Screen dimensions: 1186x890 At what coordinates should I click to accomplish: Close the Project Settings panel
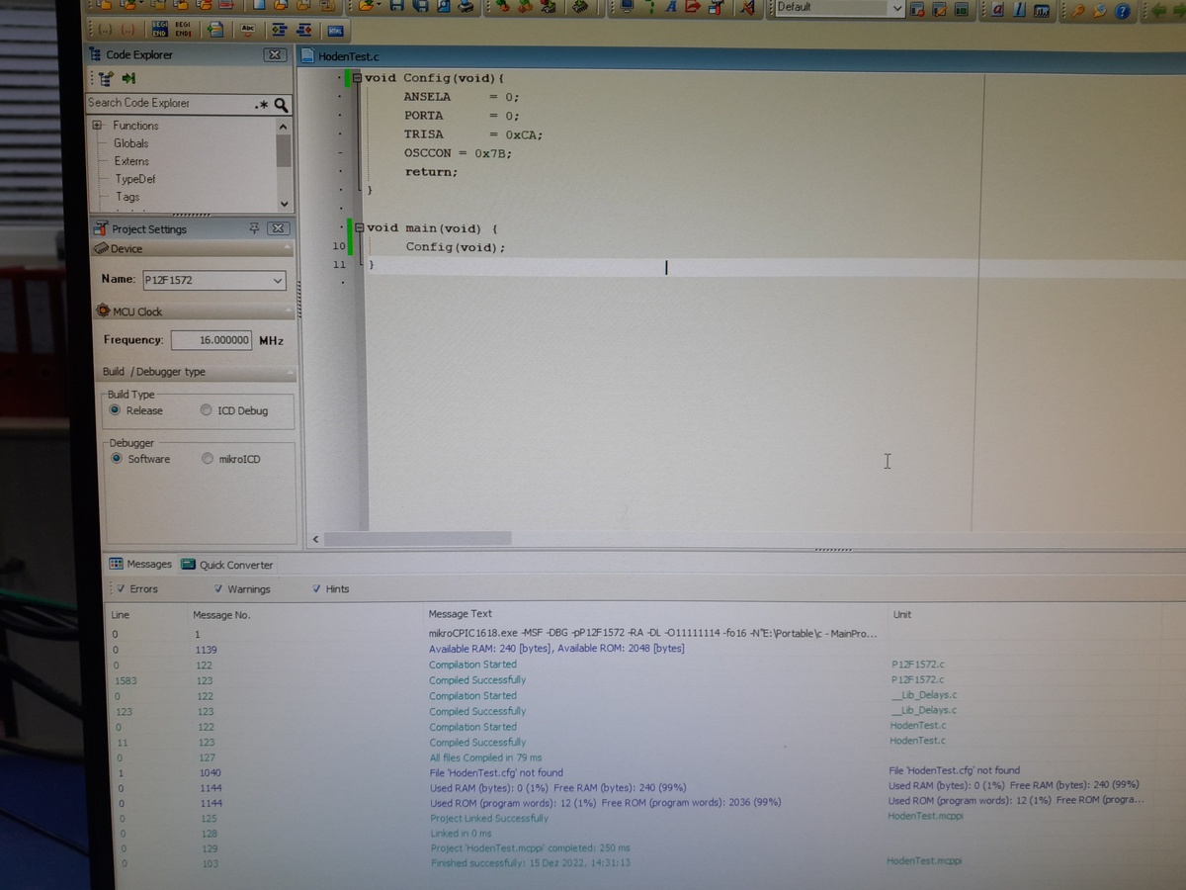pos(279,228)
